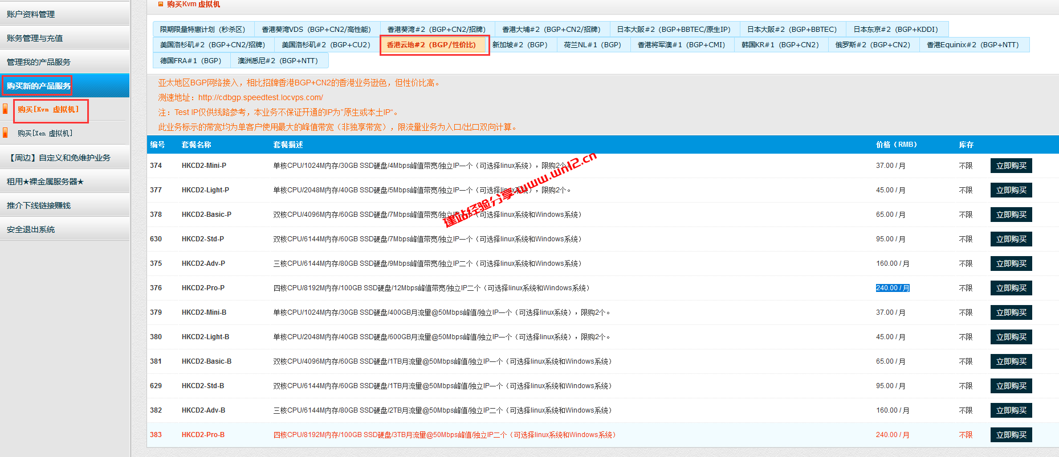
Task: Open the speedtest URL link
Action: (260, 97)
